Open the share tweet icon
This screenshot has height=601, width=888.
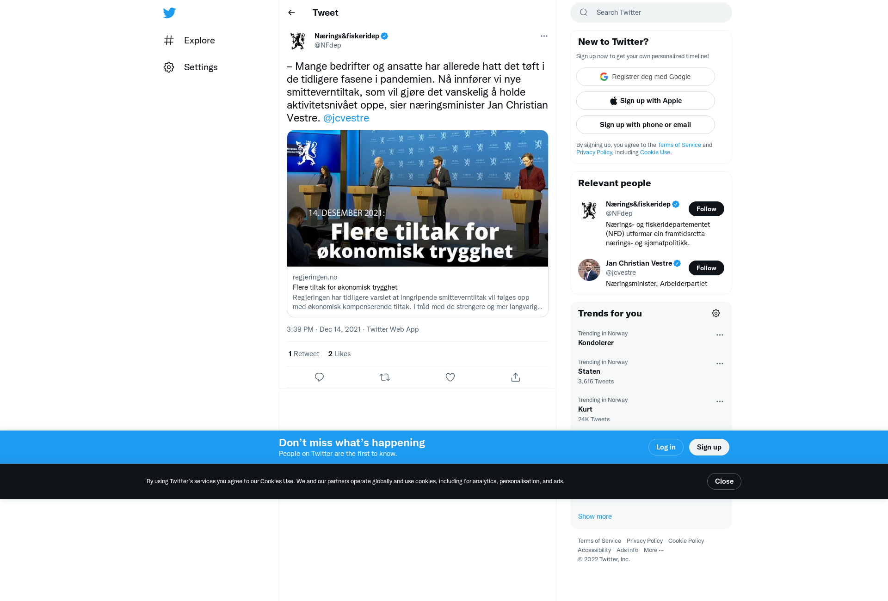[516, 377]
